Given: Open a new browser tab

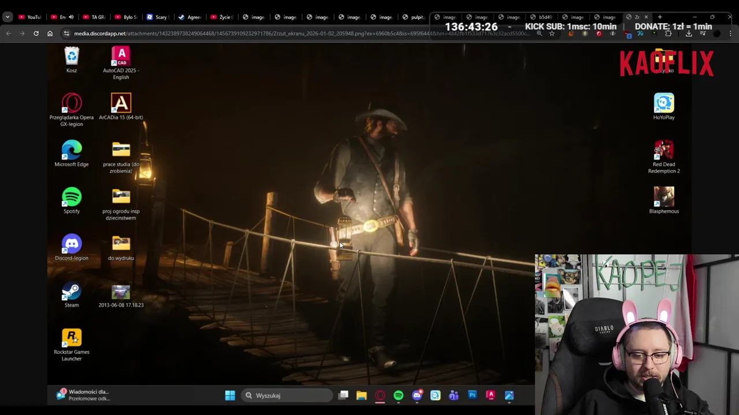Looking at the screenshot, I should 660,17.
